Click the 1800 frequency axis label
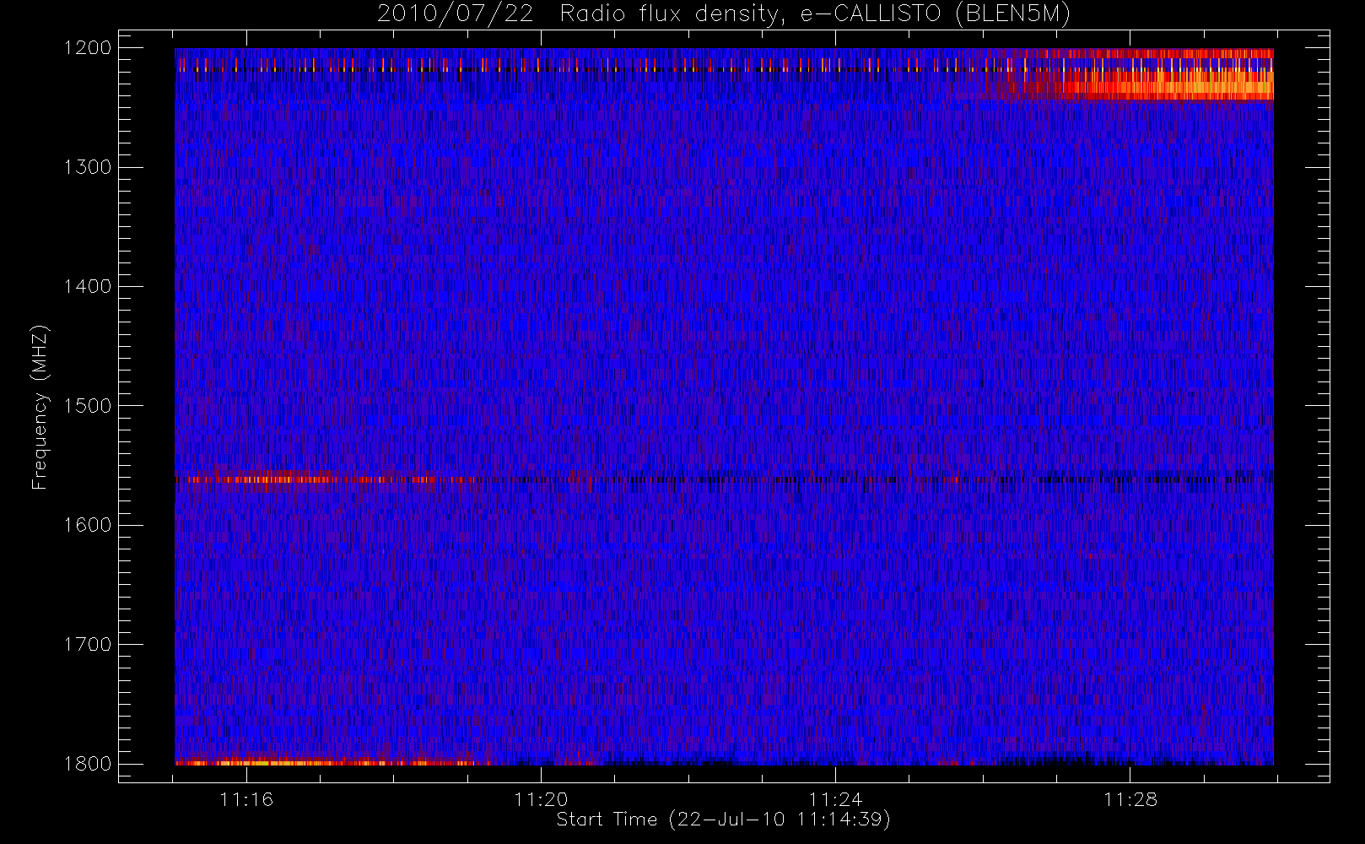The image size is (1365, 844). 88,764
